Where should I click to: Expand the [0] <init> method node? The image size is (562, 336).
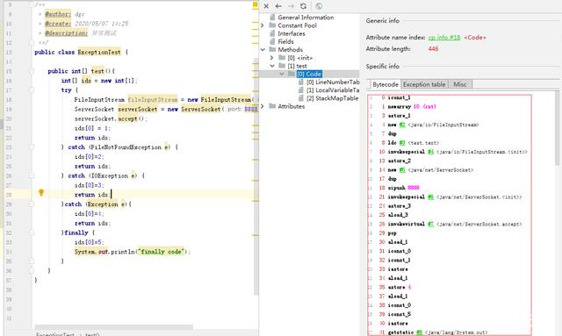point(271,58)
